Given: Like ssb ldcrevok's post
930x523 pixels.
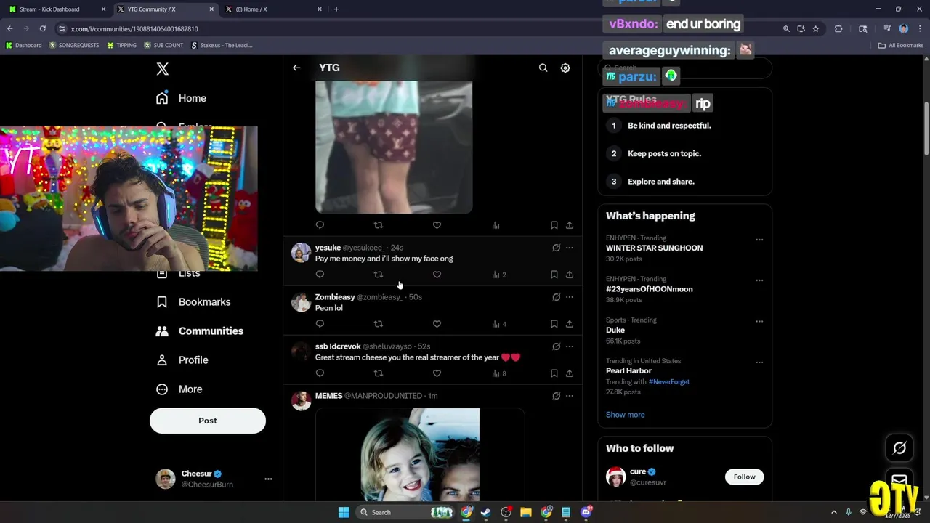Looking at the screenshot, I should tap(437, 373).
